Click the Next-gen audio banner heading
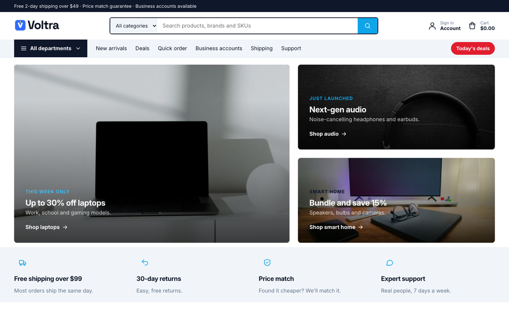Image resolution: width=509 pixels, height=318 pixels. point(338,109)
